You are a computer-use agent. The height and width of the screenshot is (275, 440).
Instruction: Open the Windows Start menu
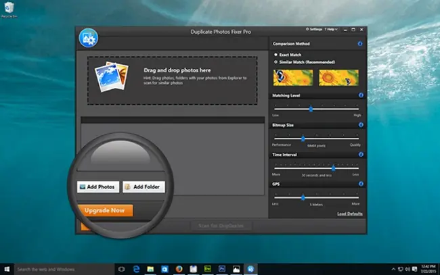coord(7,269)
